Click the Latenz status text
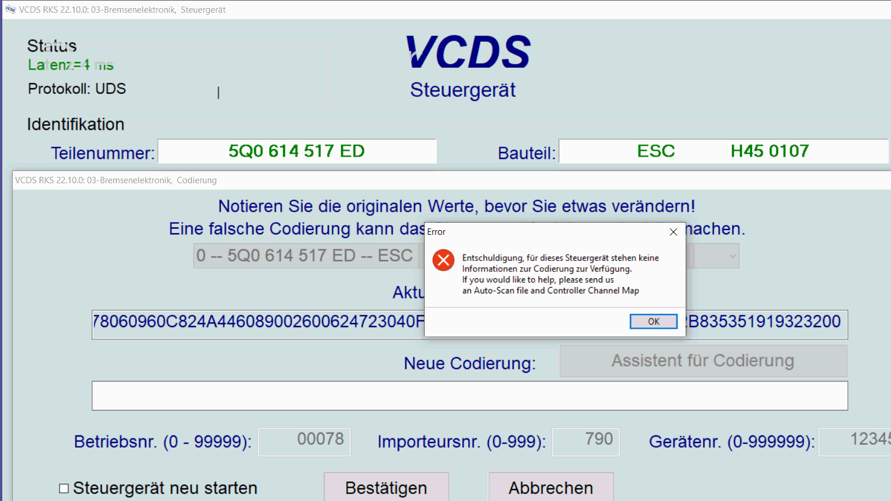Viewport: 891px width, 501px height. [x=71, y=65]
